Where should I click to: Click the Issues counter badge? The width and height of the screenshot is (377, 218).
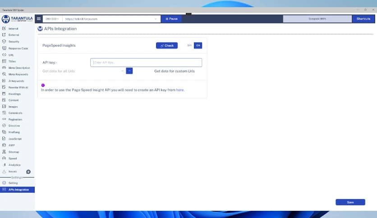pos(28,172)
